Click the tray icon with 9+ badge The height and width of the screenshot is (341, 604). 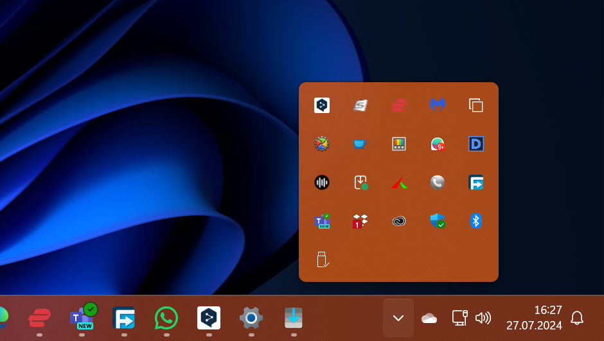438,144
